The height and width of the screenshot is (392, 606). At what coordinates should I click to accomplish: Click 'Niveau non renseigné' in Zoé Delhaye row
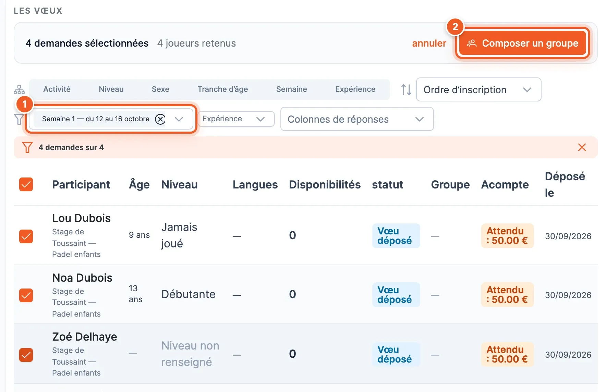coord(190,354)
